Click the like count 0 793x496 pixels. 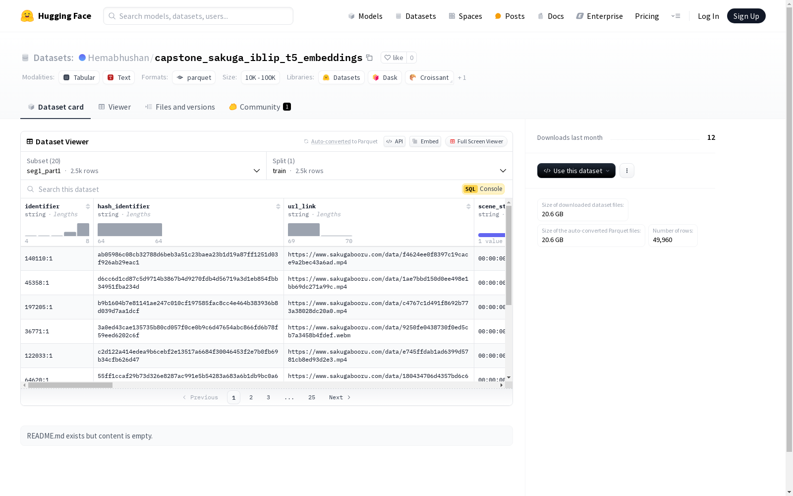tap(411, 58)
